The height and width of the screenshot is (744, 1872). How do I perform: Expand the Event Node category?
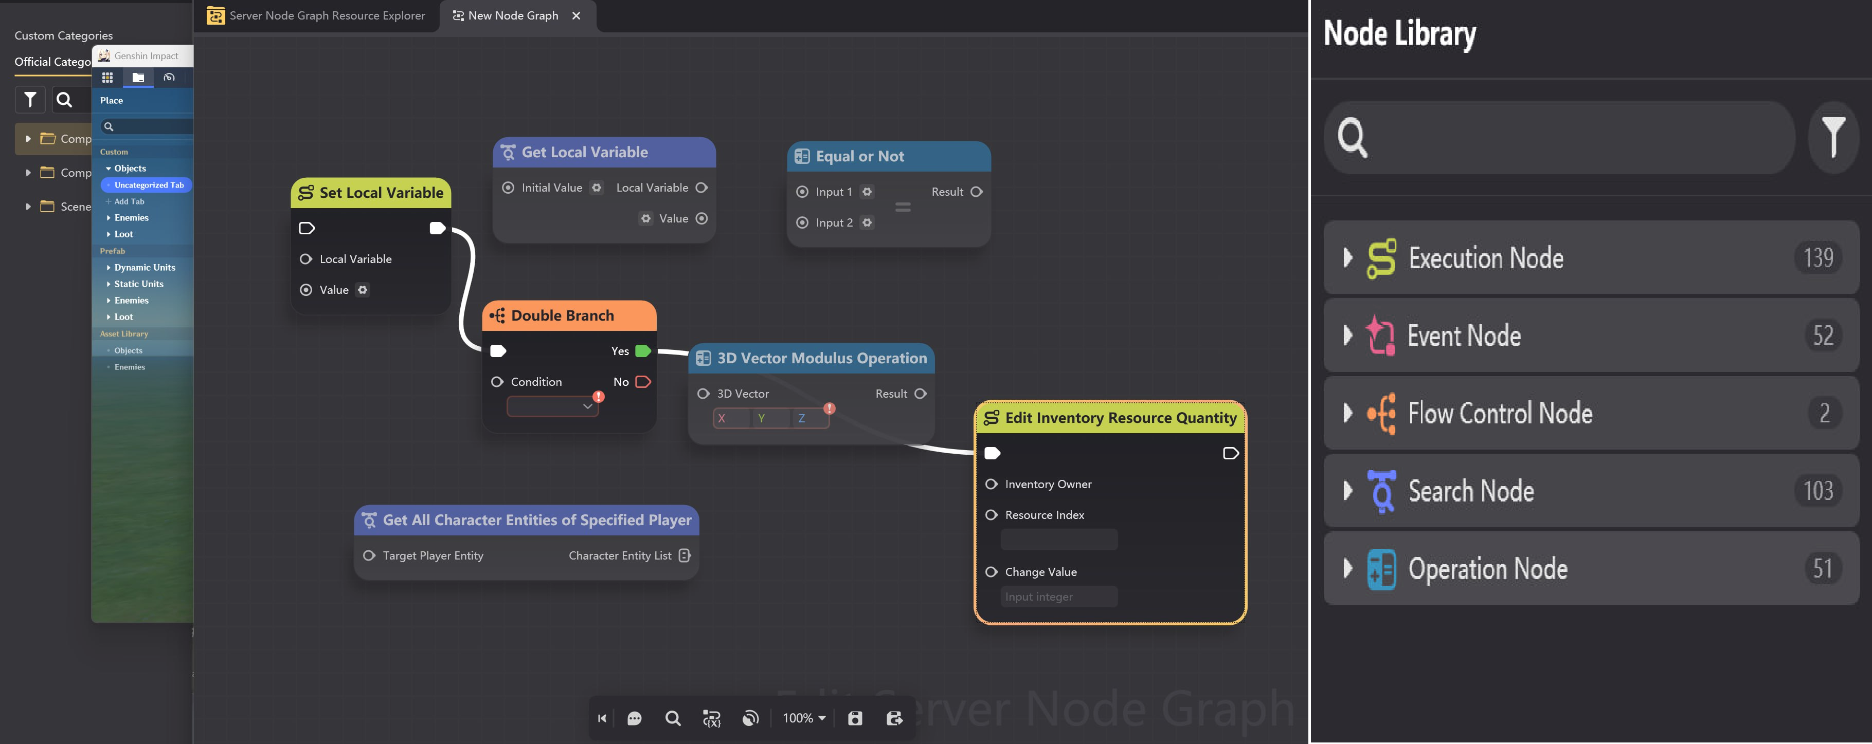click(x=1348, y=336)
